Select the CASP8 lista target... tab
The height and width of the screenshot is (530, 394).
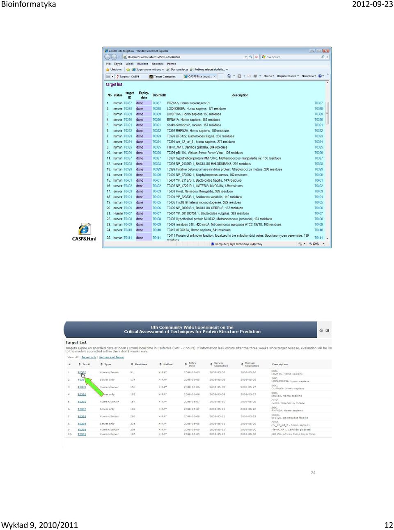[200, 76]
